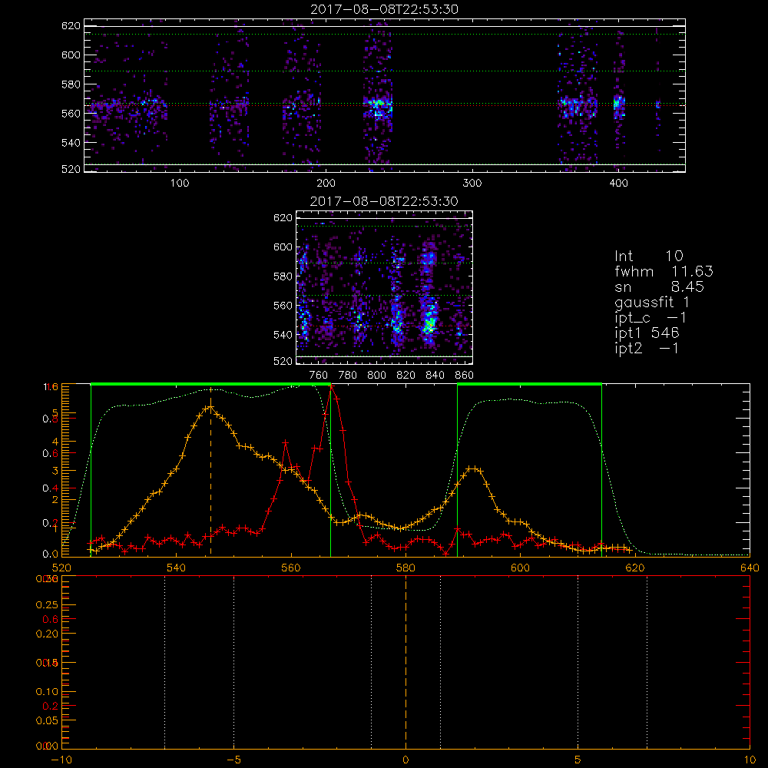Click the tick label 600 below the line plot
The height and width of the screenshot is (768, 768).
click(520, 568)
